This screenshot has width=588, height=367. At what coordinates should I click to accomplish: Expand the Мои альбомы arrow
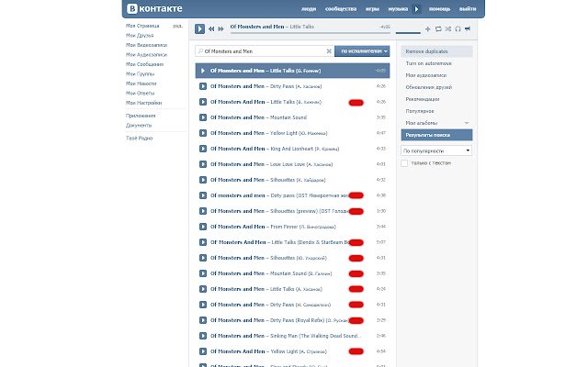[x=467, y=123]
